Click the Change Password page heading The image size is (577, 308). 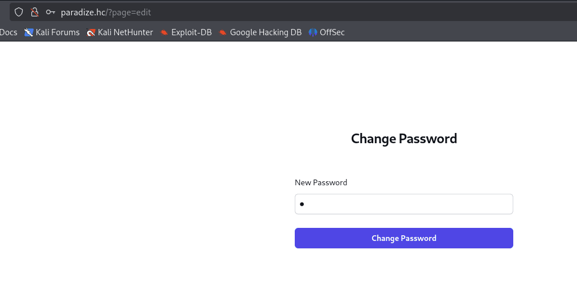pos(404,138)
